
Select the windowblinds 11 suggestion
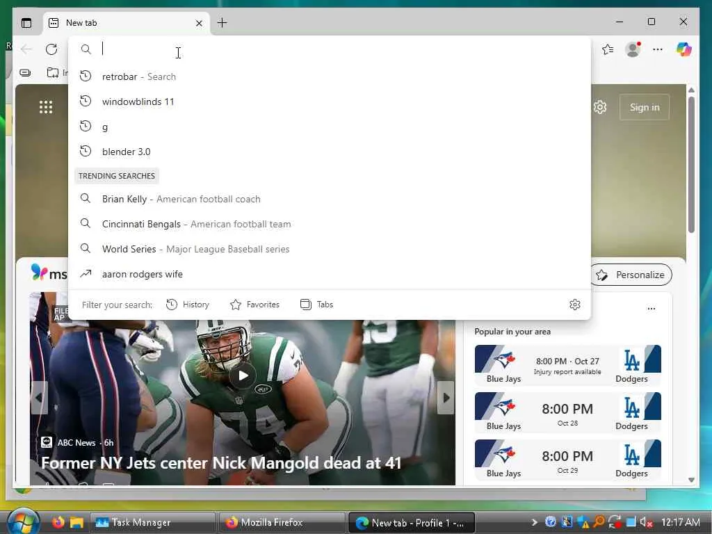click(329, 102)
